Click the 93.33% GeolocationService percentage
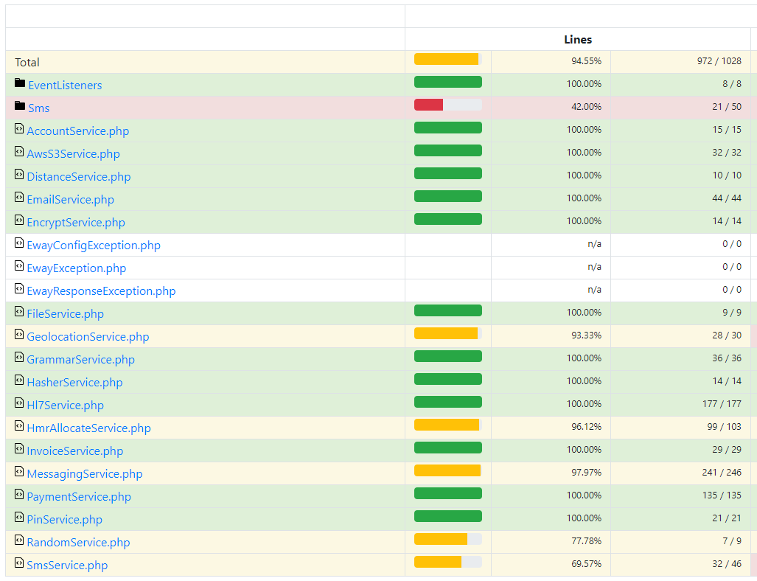The height and width of the screenshot is (581, 757). (x=586, y=335)
